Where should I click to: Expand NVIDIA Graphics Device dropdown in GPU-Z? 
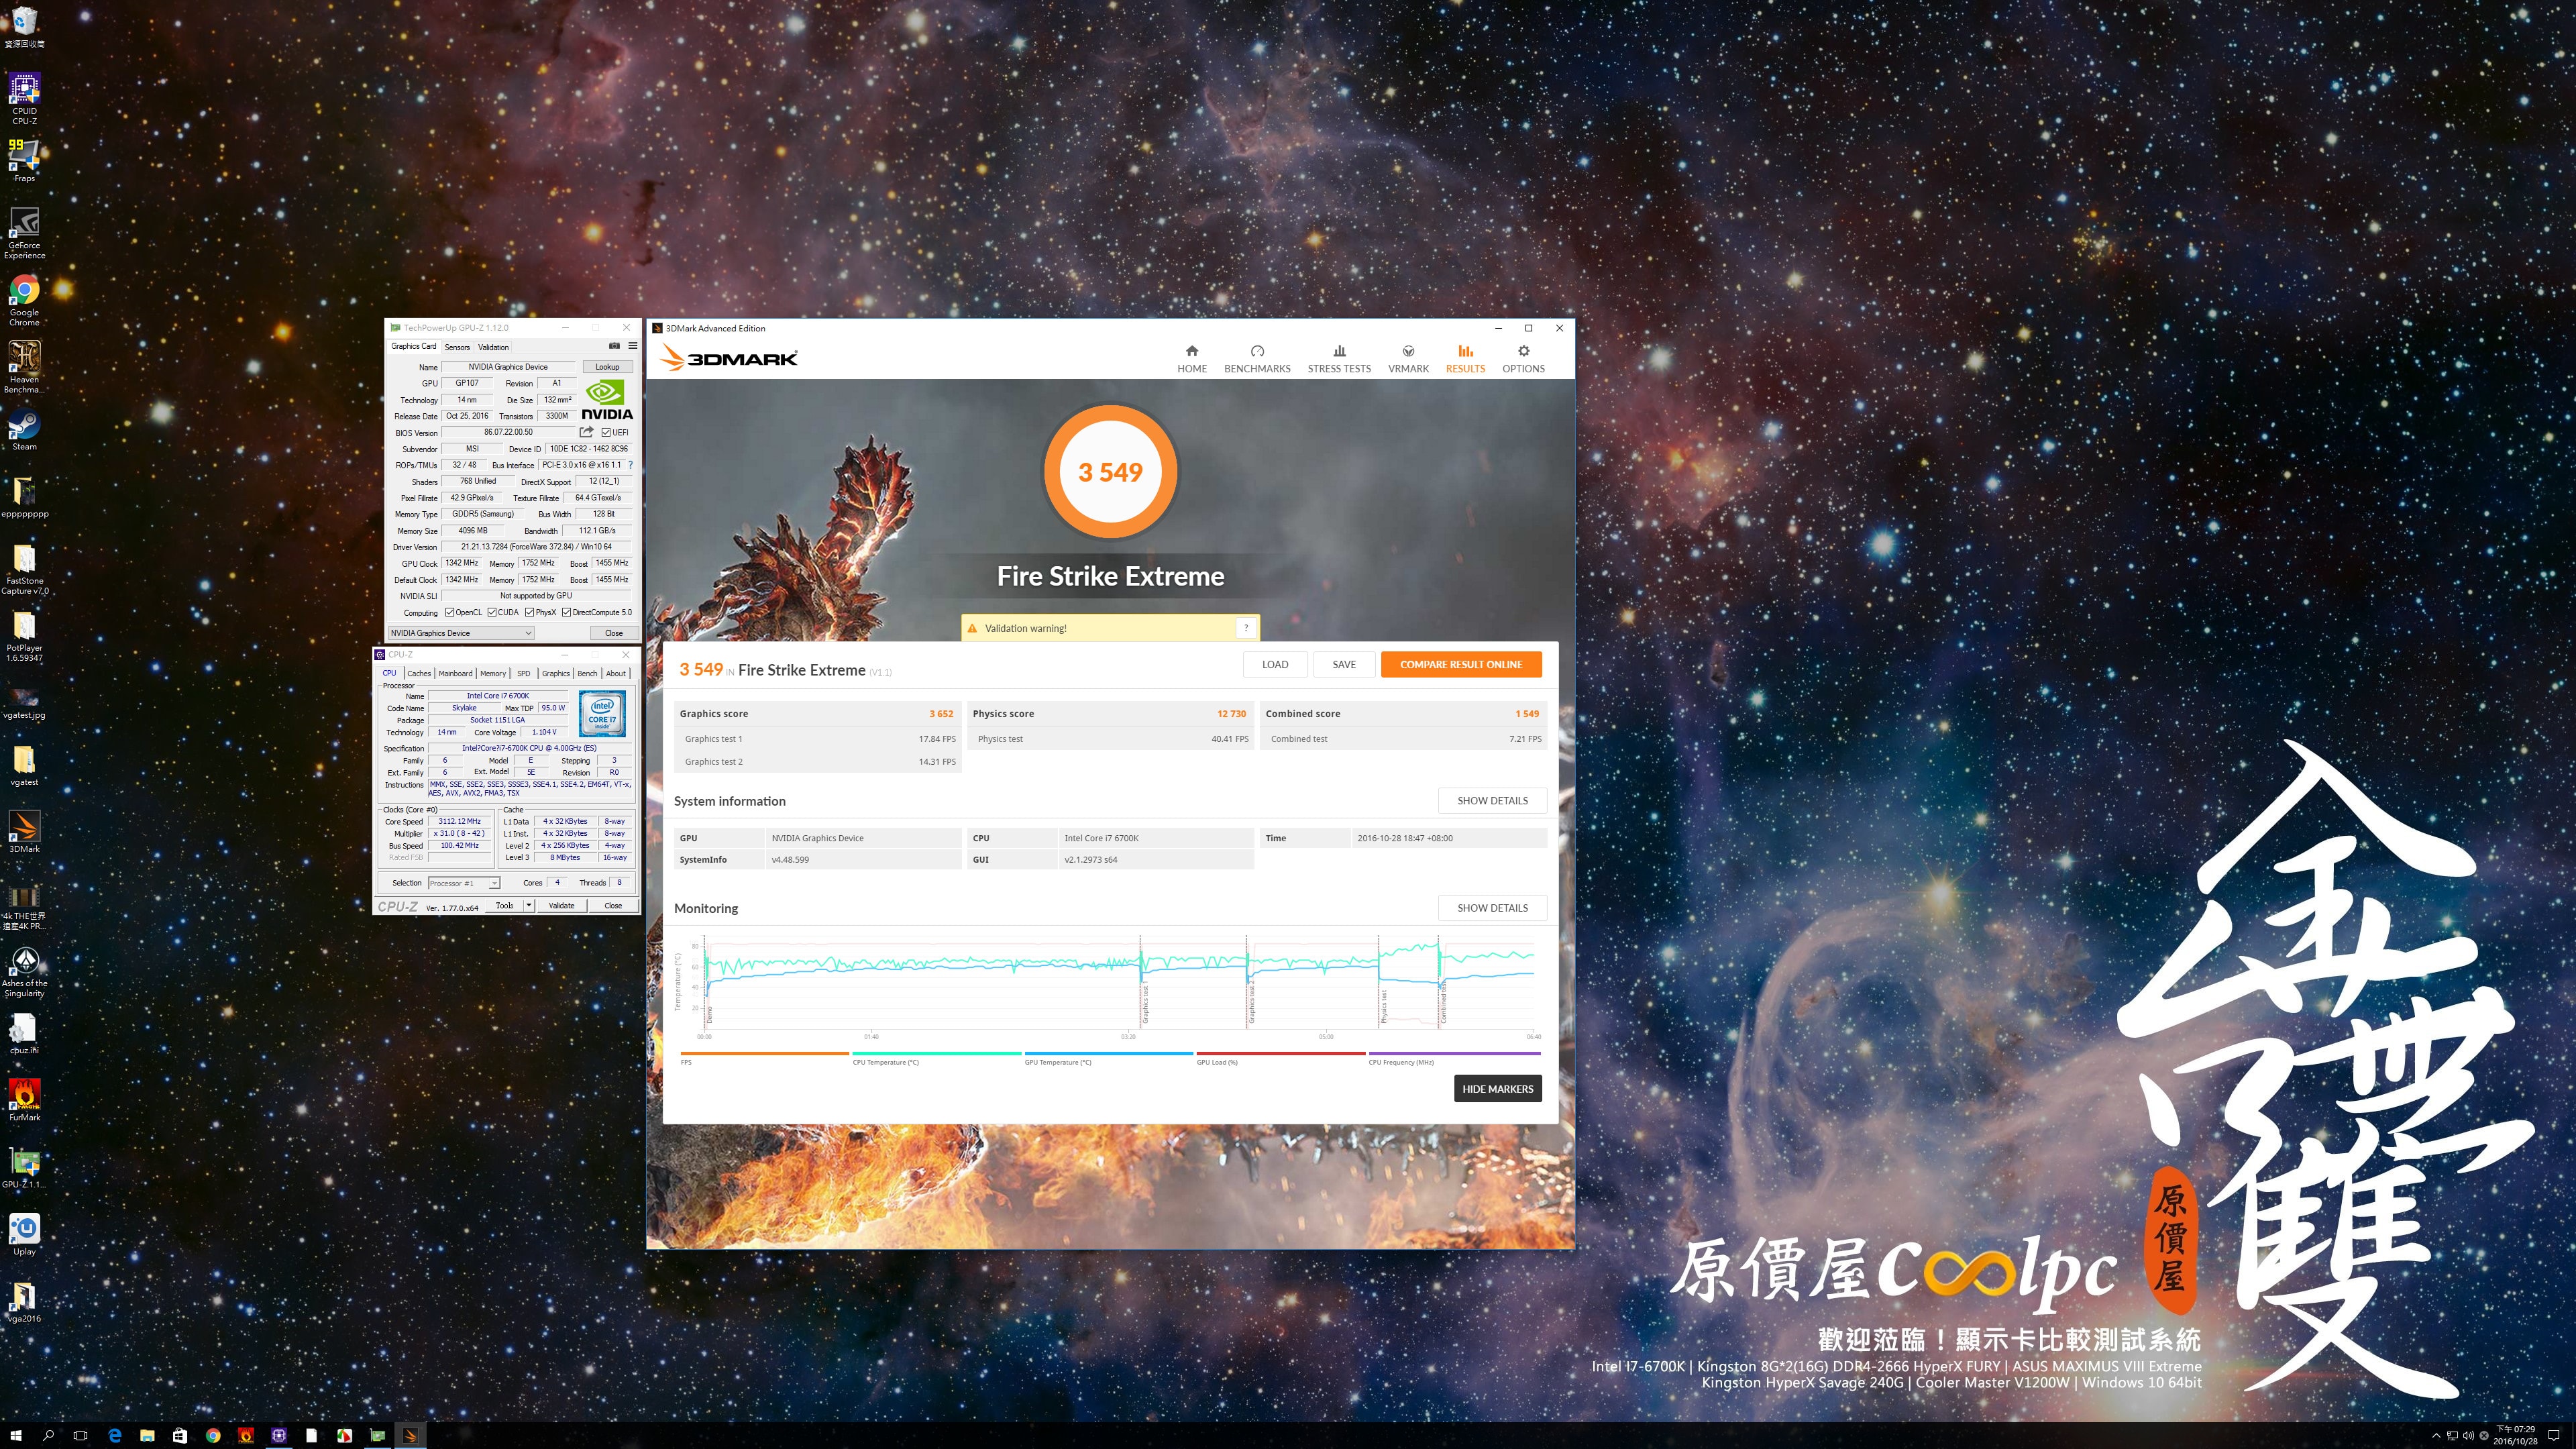click(528, 633)
